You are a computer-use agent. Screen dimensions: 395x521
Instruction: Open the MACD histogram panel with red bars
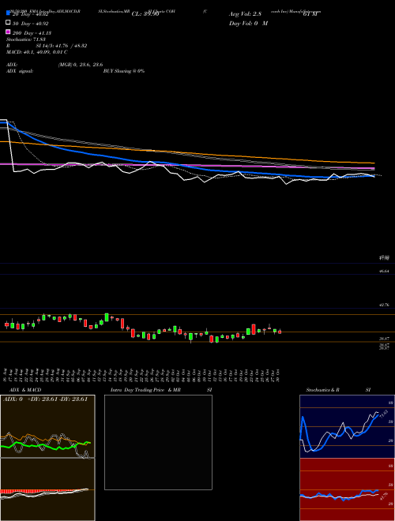(x=47, y=489)
